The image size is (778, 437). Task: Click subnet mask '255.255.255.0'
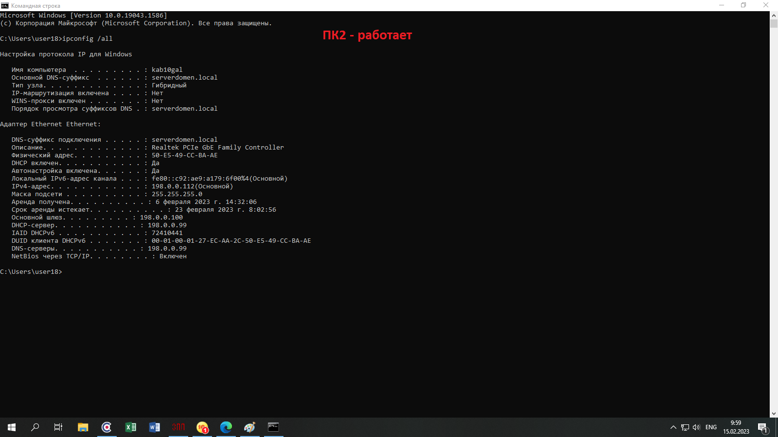pos(177,194)
